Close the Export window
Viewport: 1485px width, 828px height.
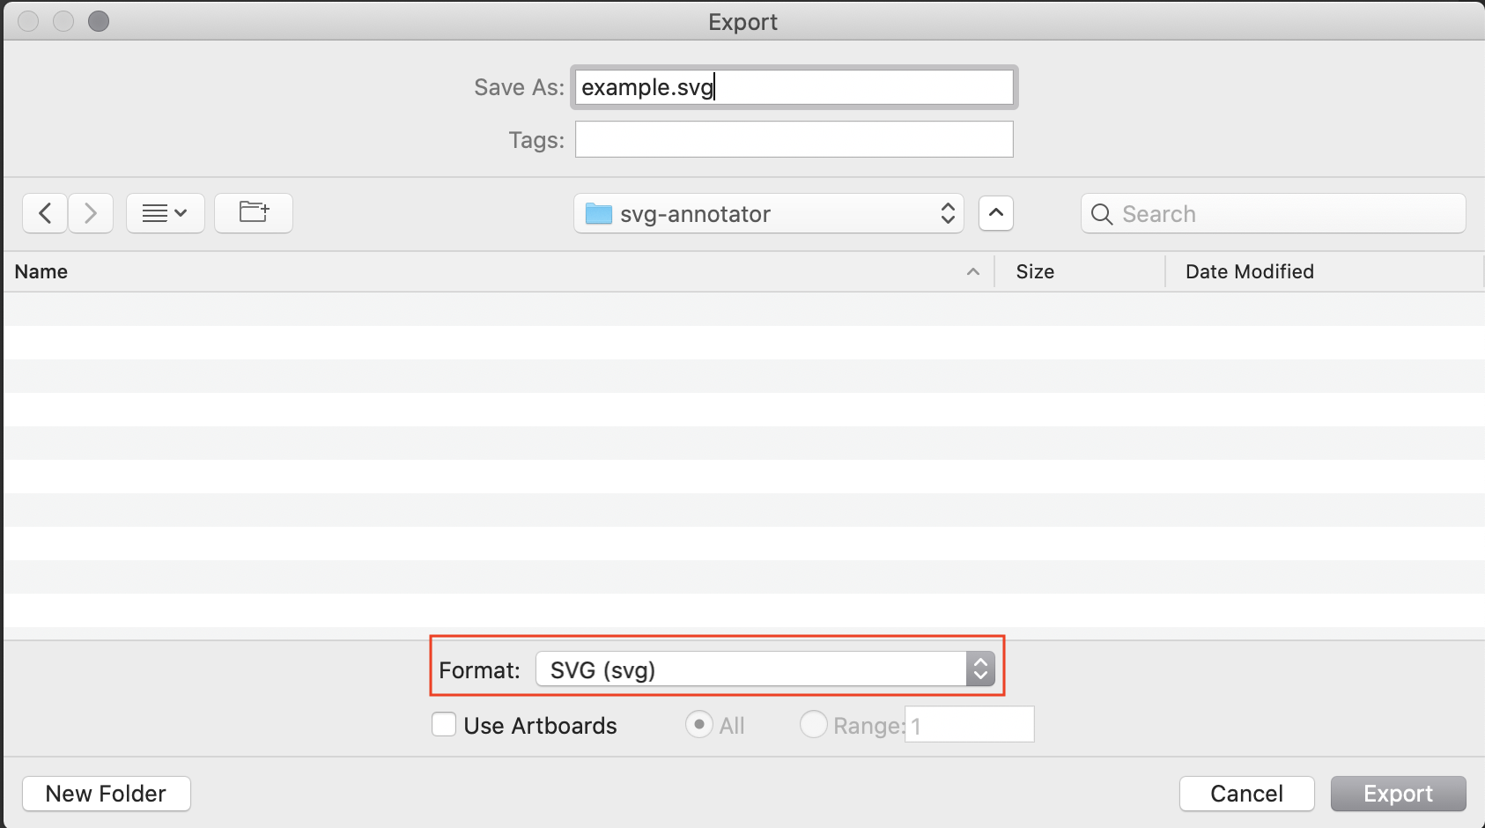coord(28,21)
